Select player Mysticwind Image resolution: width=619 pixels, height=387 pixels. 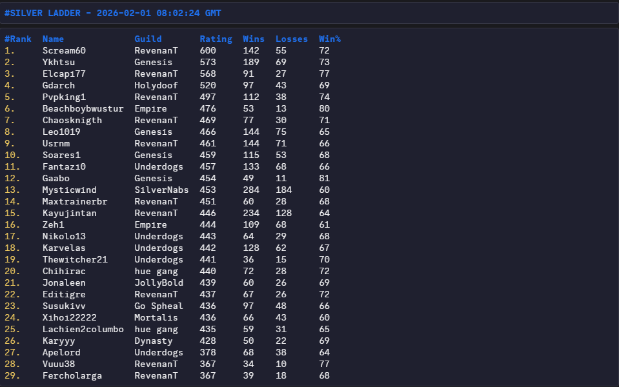pyautogui.click(x=70, y=190)
